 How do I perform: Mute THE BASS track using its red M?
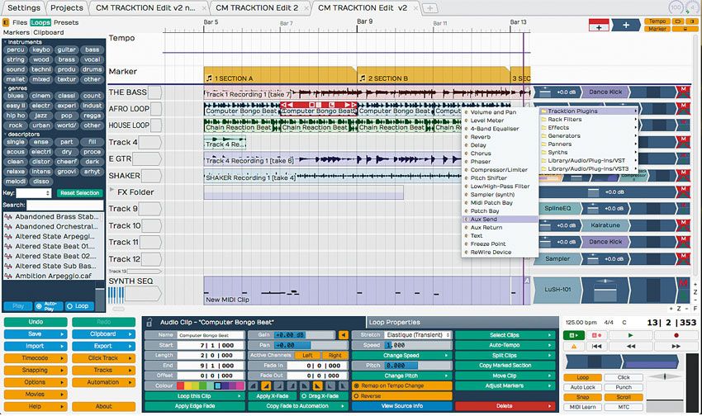(683, 92)
